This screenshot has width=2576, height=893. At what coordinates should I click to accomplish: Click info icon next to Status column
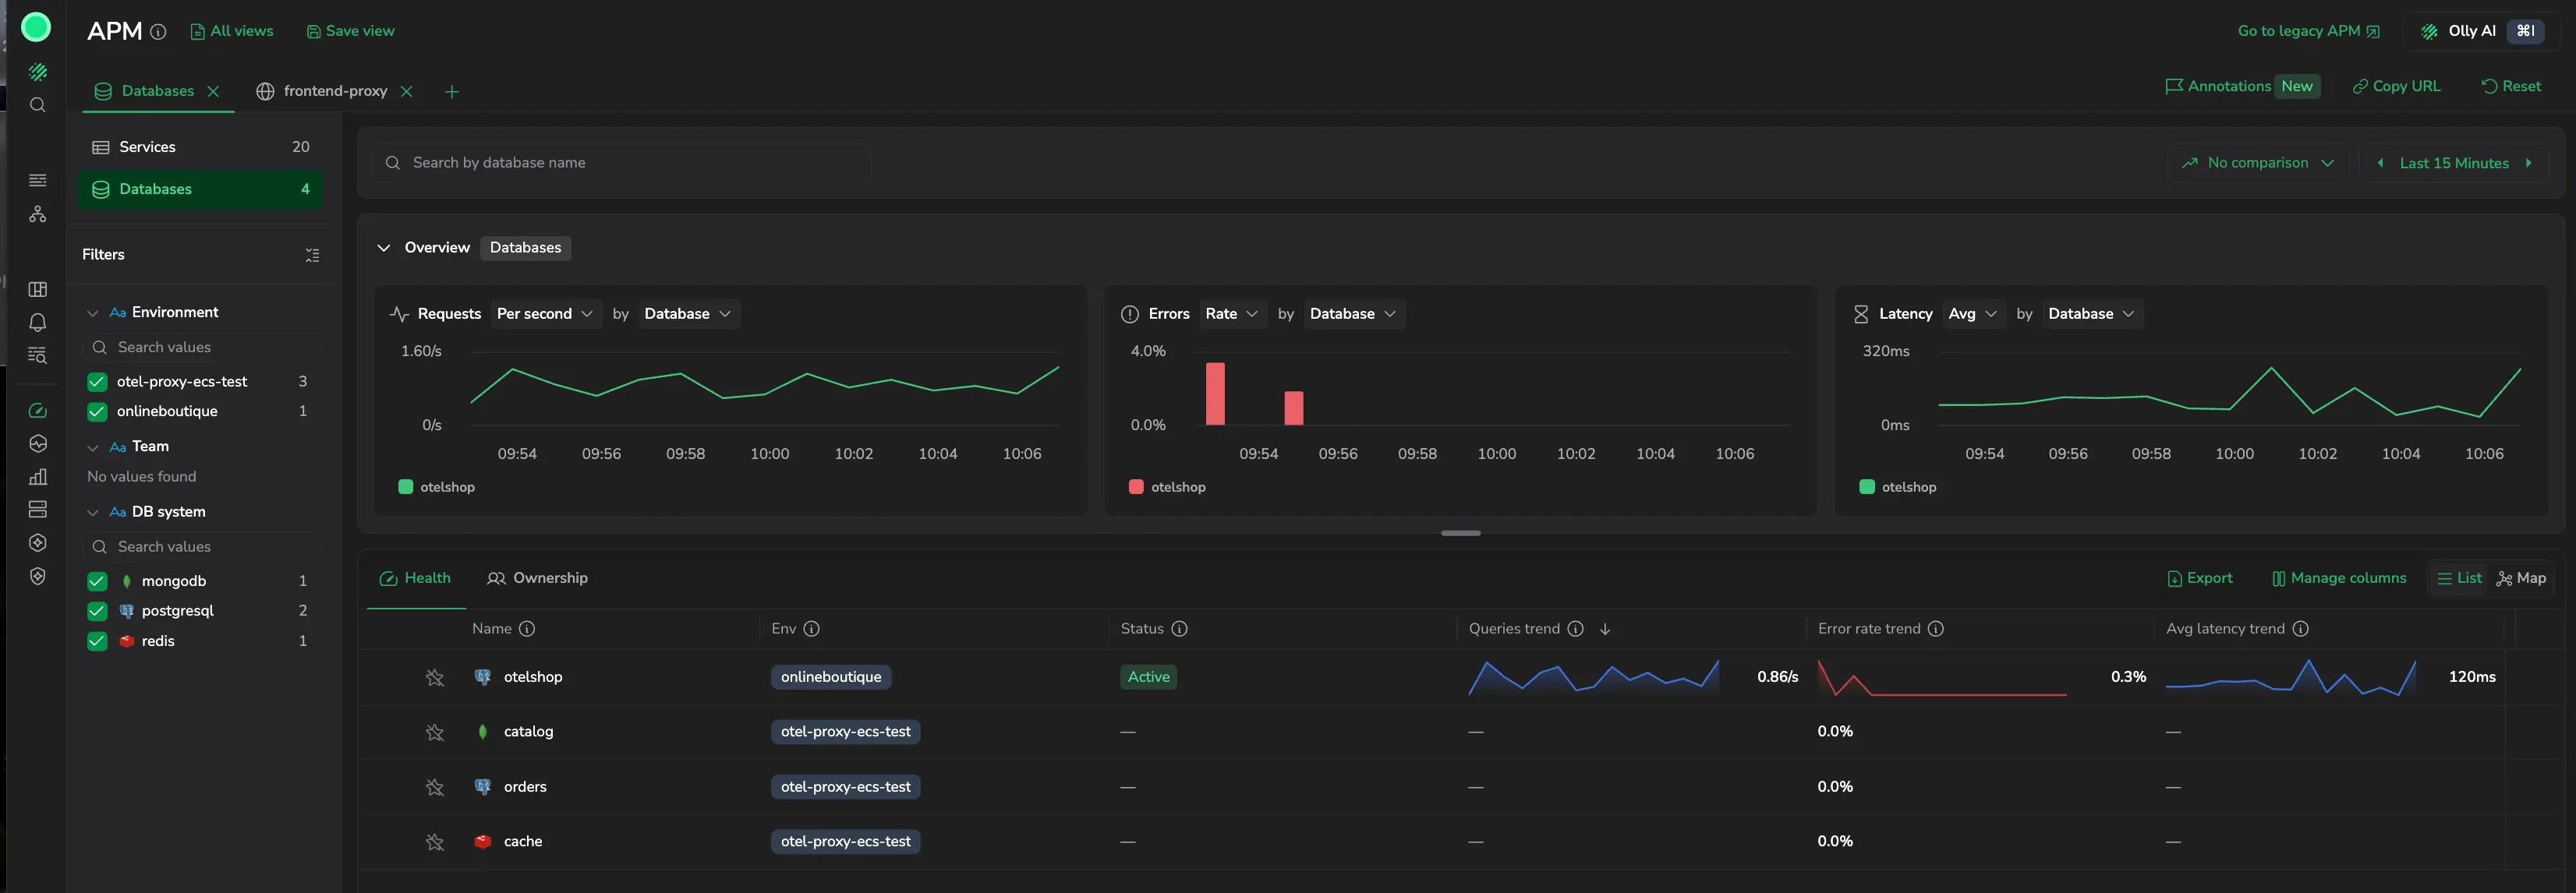[x=1179, y=629]
